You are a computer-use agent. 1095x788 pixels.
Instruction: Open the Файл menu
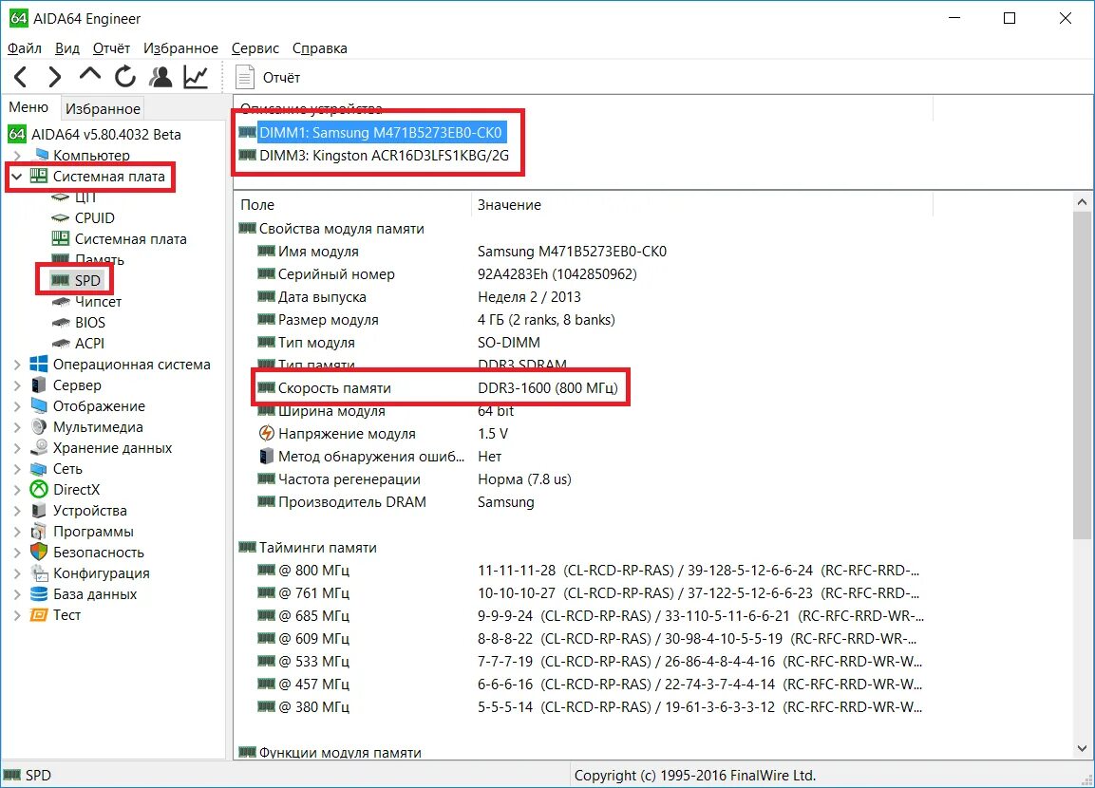point(25,48)
